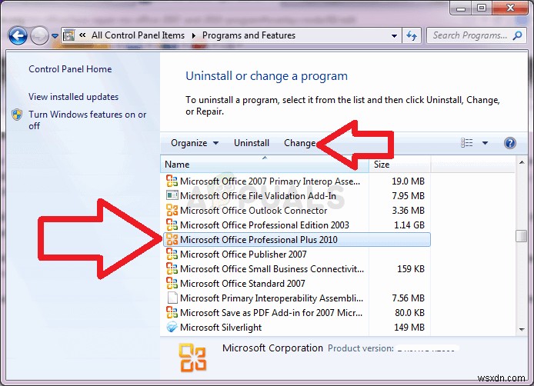This screenshot has width=534, height=386.
Task: Select Microsoft Silverlight
Action: (x=295, y=327)
